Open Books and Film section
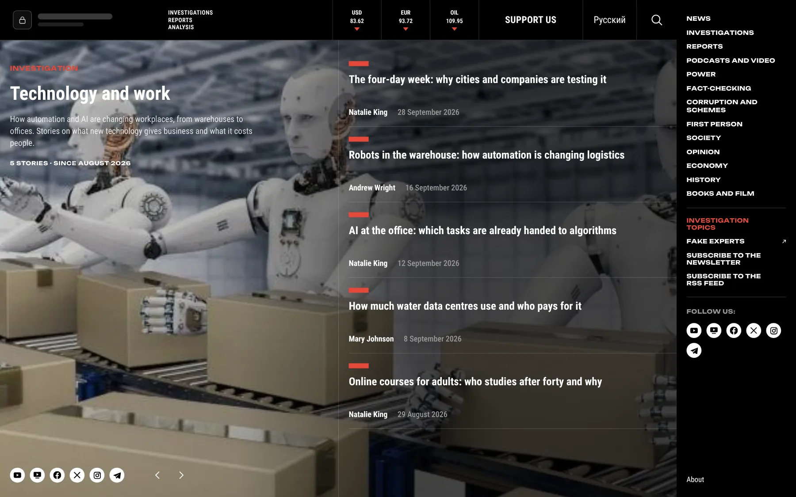Screen dimensions: 796x497 (720, 193)
